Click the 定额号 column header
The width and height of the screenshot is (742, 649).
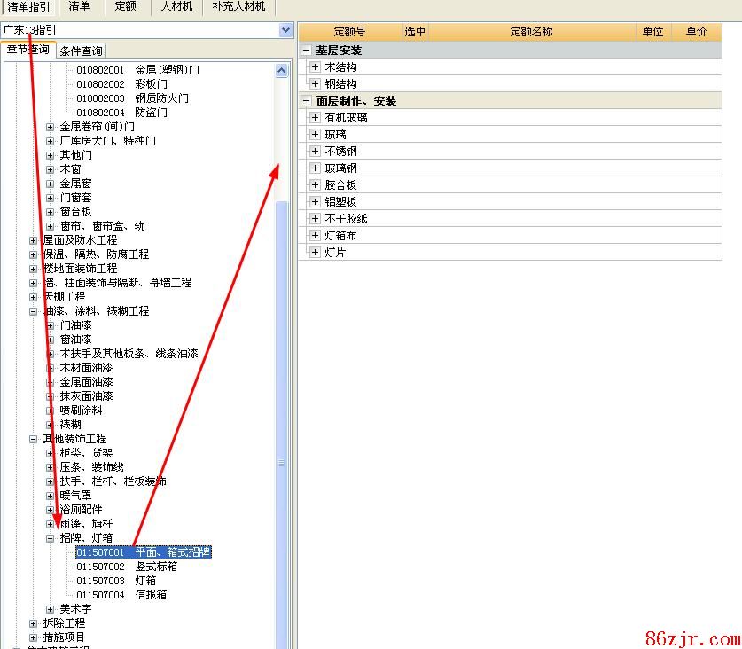tap(349, 32)
